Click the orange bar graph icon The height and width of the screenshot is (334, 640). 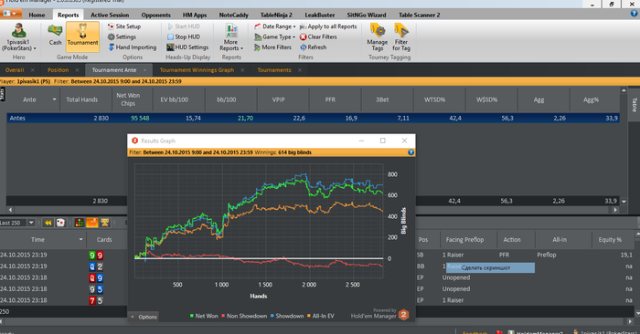[91, 223]
